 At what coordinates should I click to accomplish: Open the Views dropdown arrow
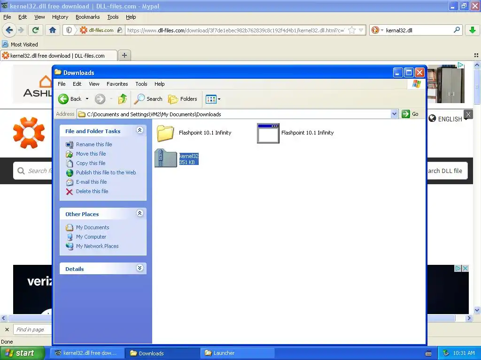tap(219, 99)
